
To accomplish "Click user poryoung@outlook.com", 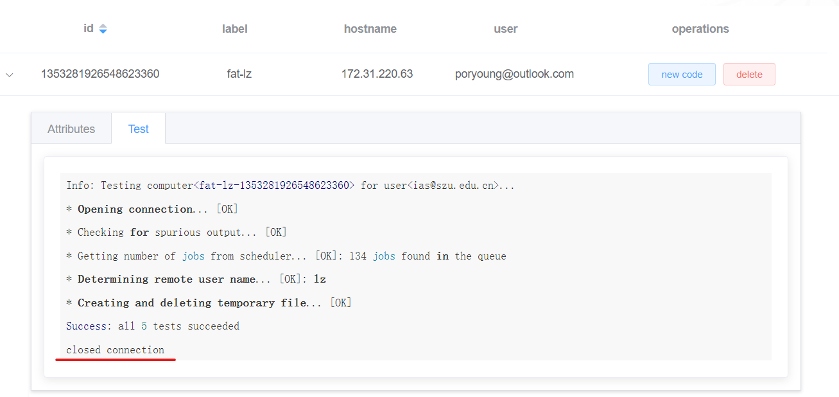I will (x=514, y=74).
